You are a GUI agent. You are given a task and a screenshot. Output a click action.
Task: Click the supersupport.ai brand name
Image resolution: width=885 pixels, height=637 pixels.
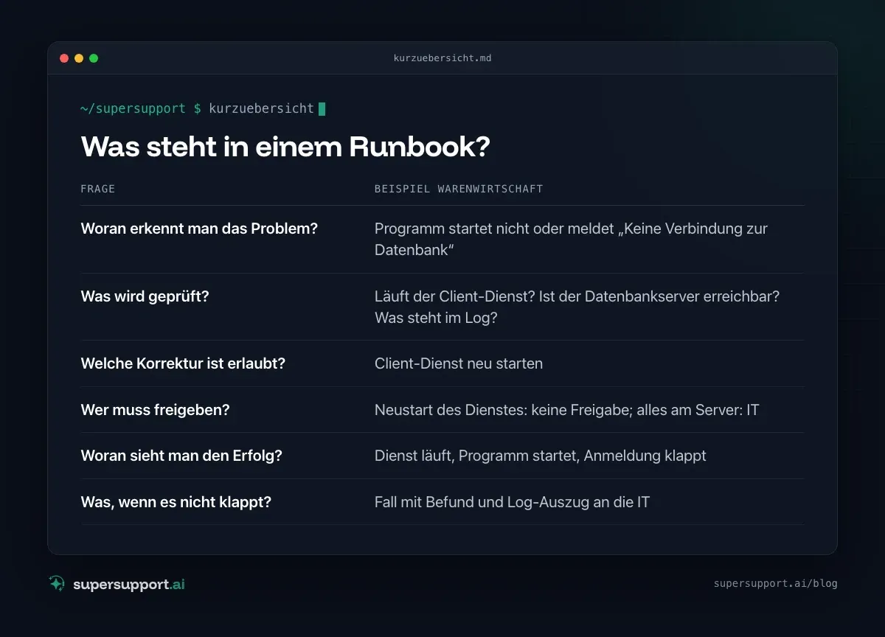coord(129,584)
